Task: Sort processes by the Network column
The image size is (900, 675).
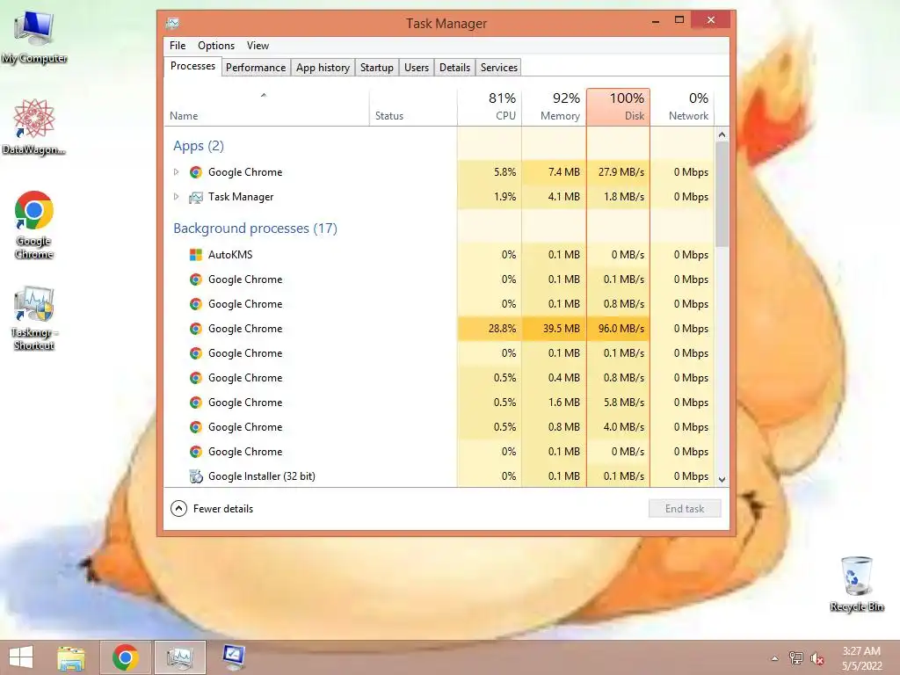Action: (x=682, y=107)
